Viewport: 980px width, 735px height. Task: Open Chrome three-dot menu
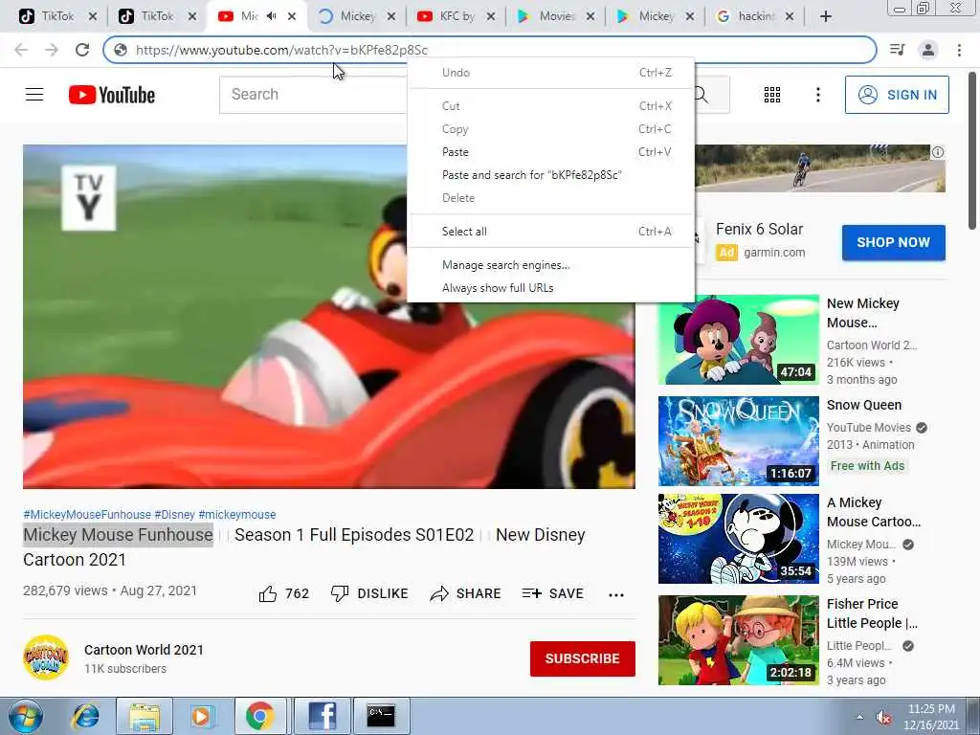click(959, 50)
